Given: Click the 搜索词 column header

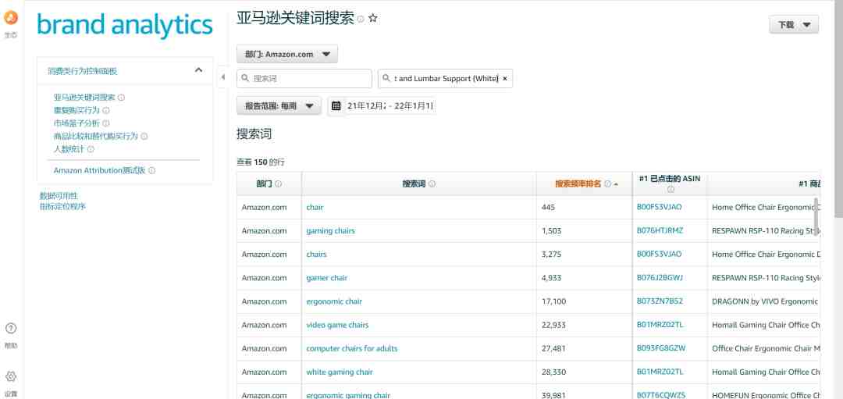Looking at the screenshot, I should (x=419, y=184).
